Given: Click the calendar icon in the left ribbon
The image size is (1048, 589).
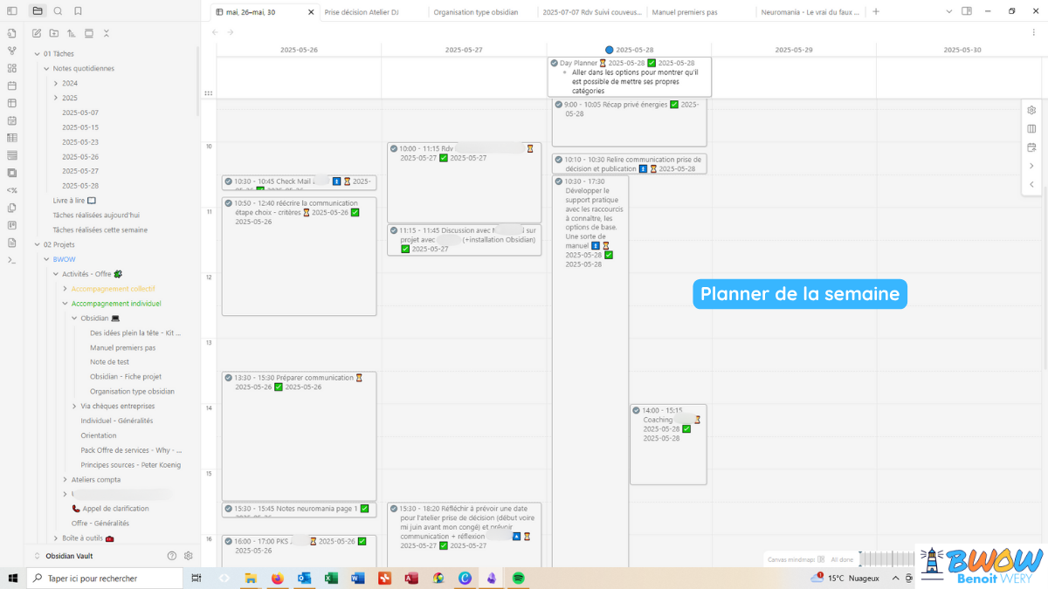Looking at the screenshot, I should 12,86.
